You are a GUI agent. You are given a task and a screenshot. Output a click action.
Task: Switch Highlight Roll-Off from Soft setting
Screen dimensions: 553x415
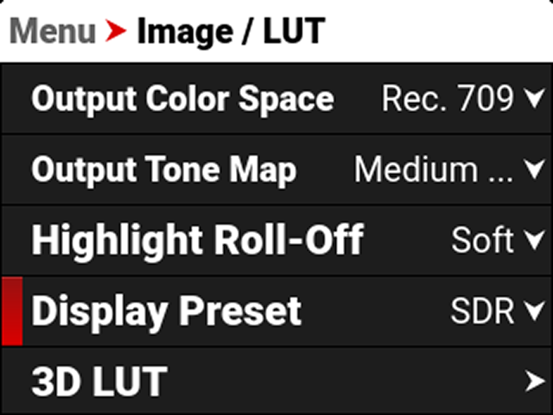coord(483,240)
